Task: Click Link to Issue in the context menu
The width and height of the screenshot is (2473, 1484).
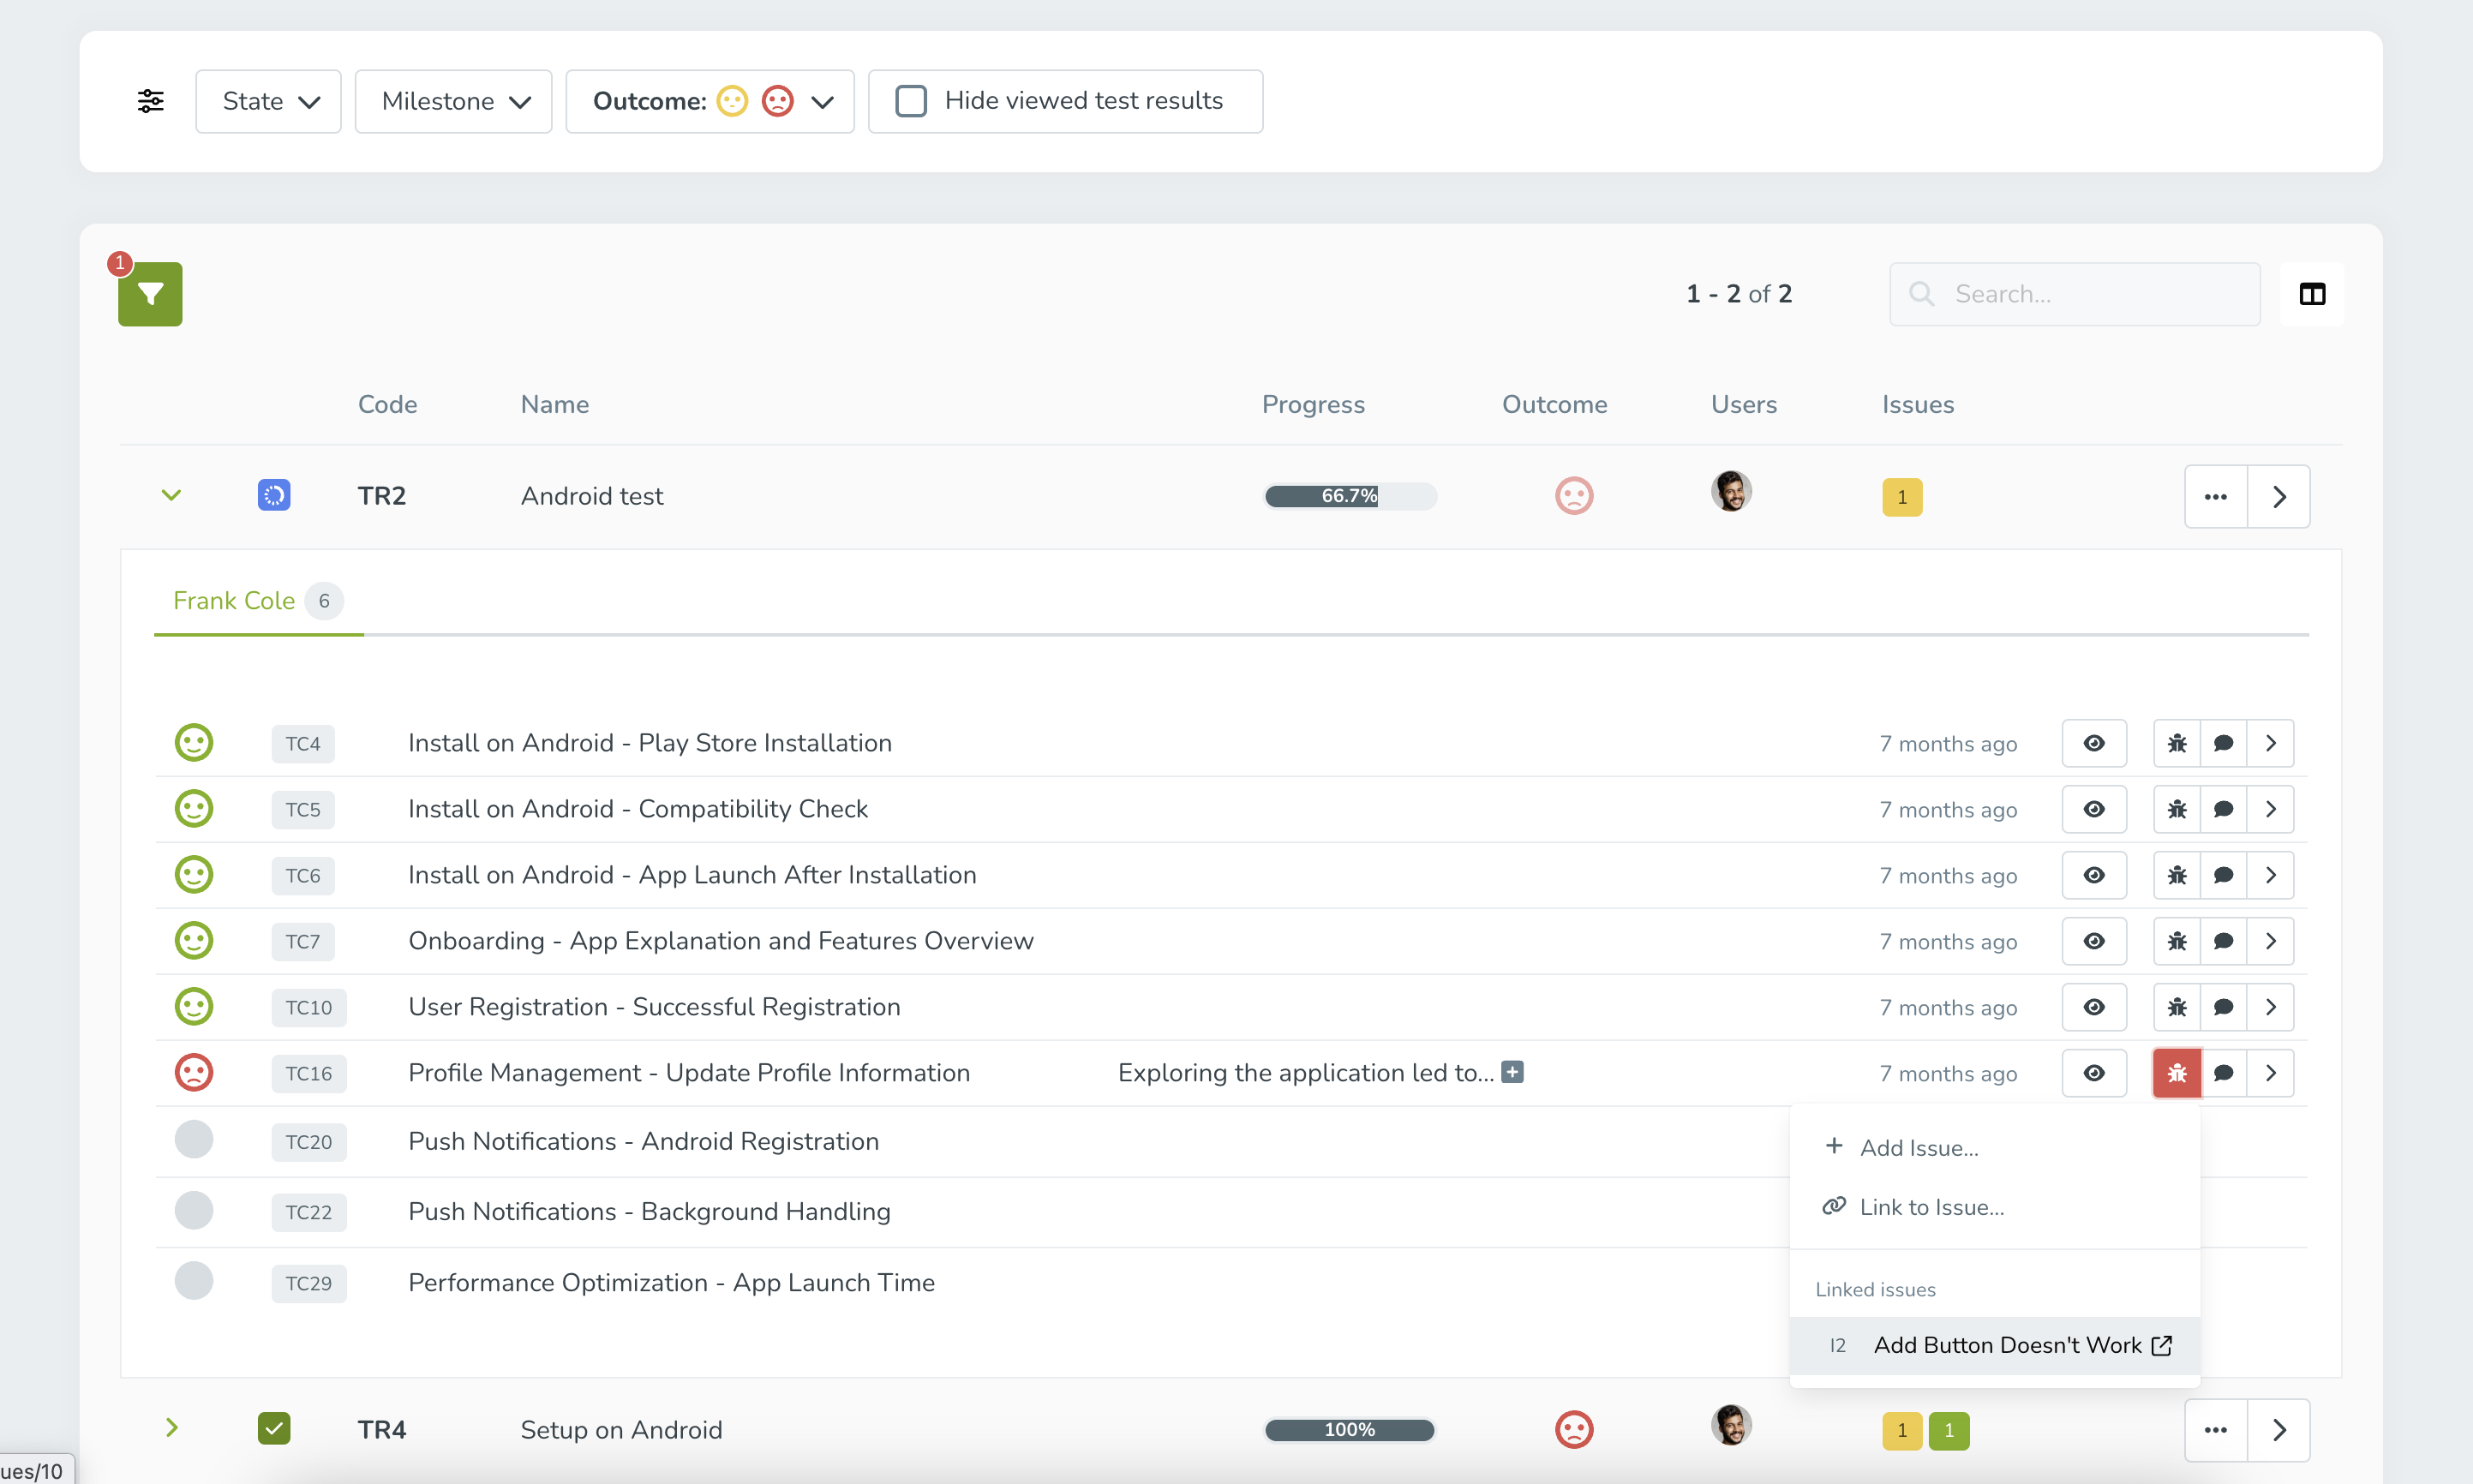Action: (1931, 1206)
